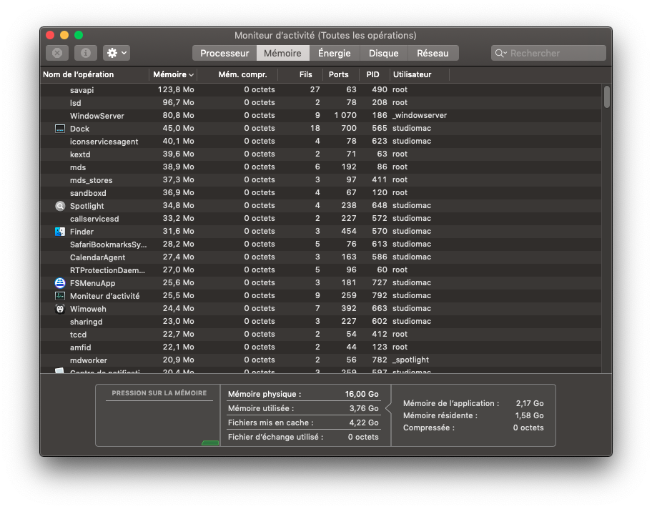652x509 pixels.
Task: Switch to the Processeur tab
Action: [224, 53]
